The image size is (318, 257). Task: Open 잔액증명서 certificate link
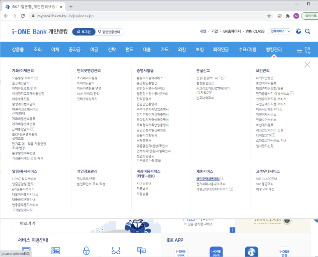point(144,99)
